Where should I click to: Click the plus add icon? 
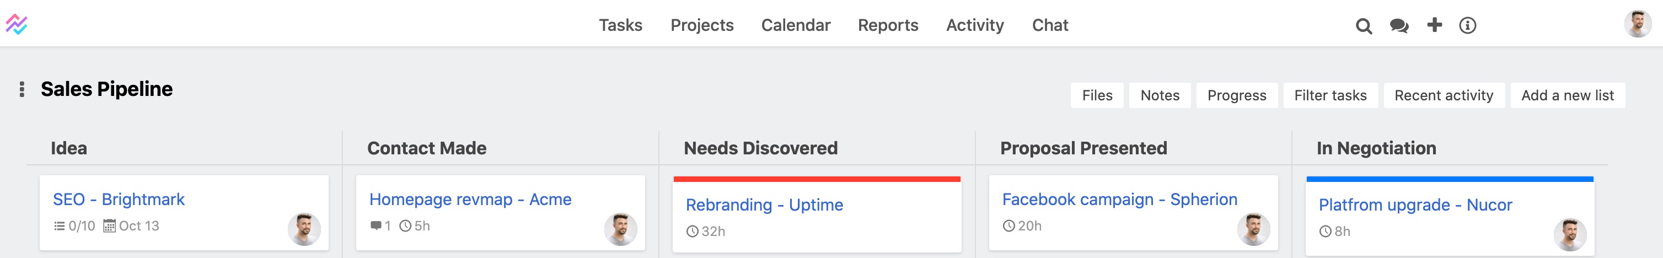point(1435,24)
